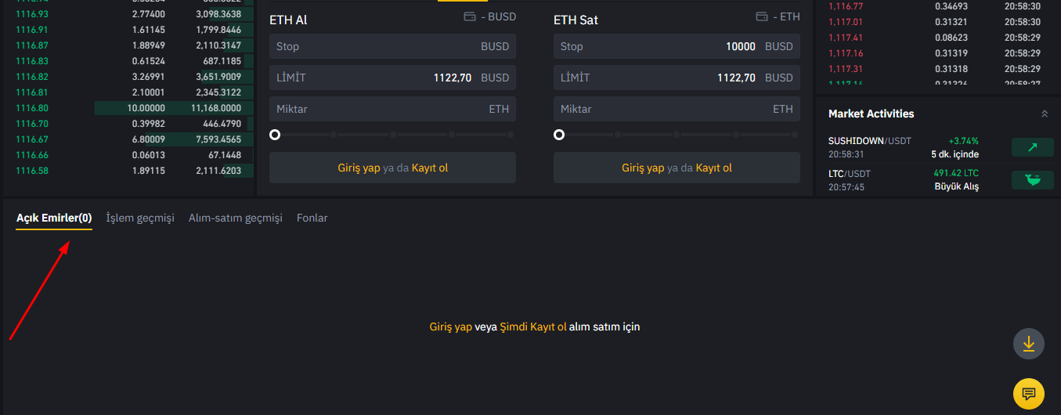Click Şimdi Kayıt ol in orders area
Viewport: 1061px width, 415px height.
coord(533,327)
